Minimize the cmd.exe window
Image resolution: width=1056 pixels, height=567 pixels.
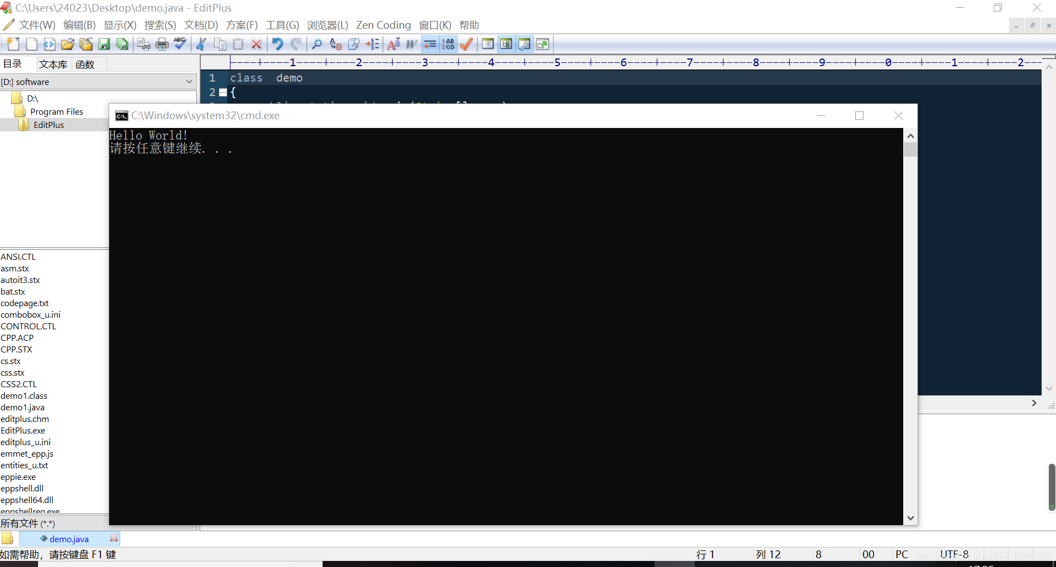821,115
